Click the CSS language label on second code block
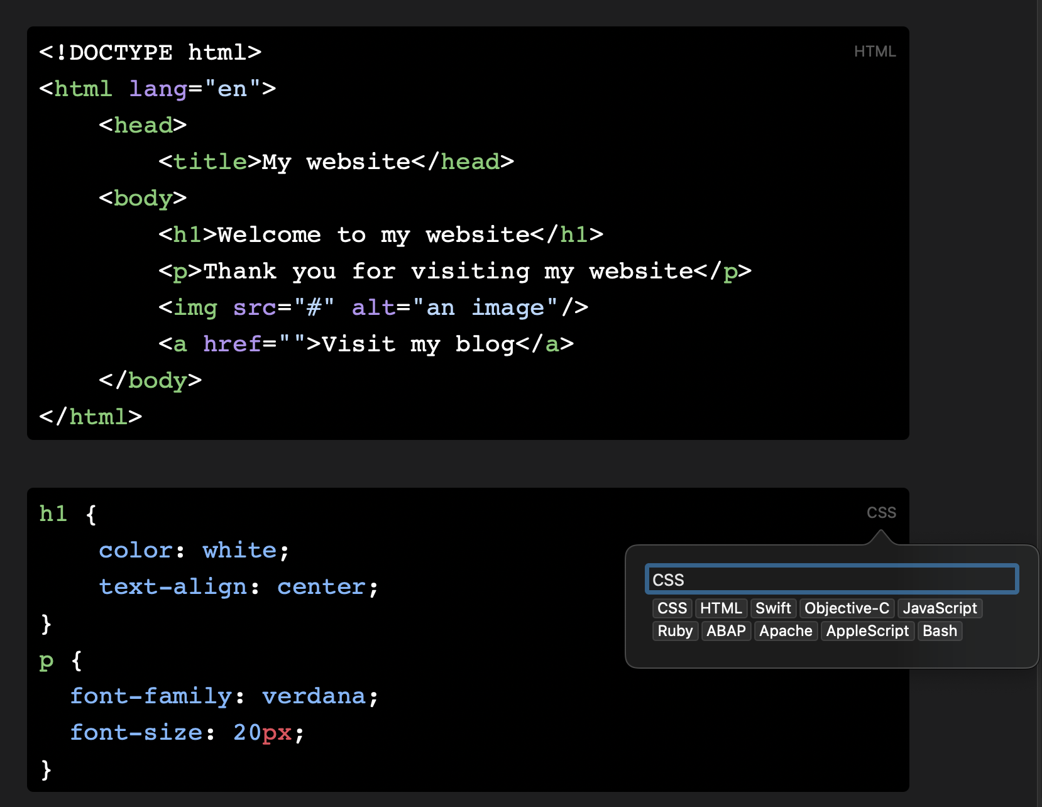The width and height of the screenshot is (1042, 807). (880, 513)
